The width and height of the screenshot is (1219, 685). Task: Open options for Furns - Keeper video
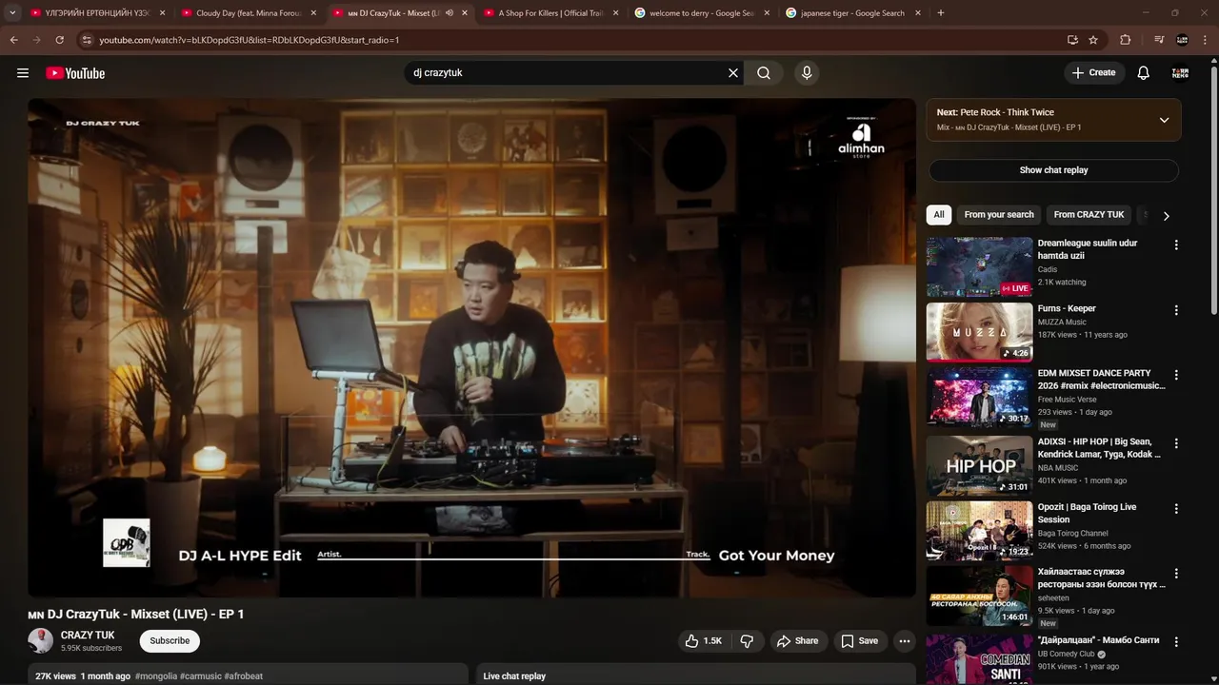click(x=1176, y=310)
